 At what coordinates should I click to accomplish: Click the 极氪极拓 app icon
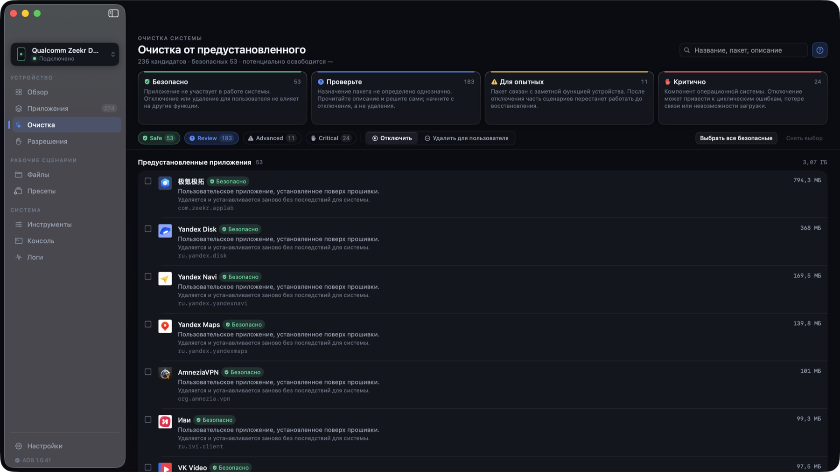165,183
